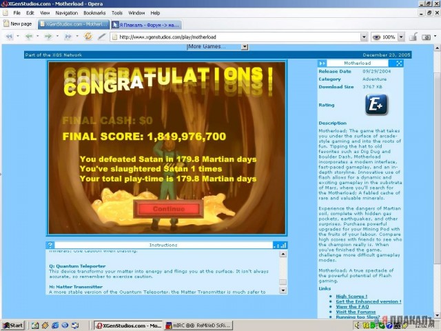Open the Navigation menu

tap(66, 13)
